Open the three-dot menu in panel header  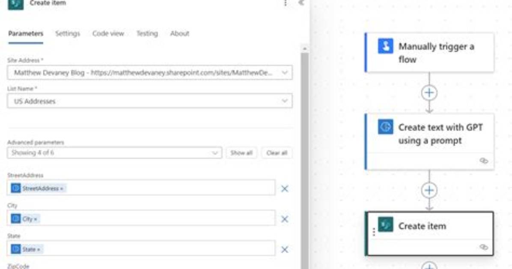pyautogui.click(x=286, y=3)
